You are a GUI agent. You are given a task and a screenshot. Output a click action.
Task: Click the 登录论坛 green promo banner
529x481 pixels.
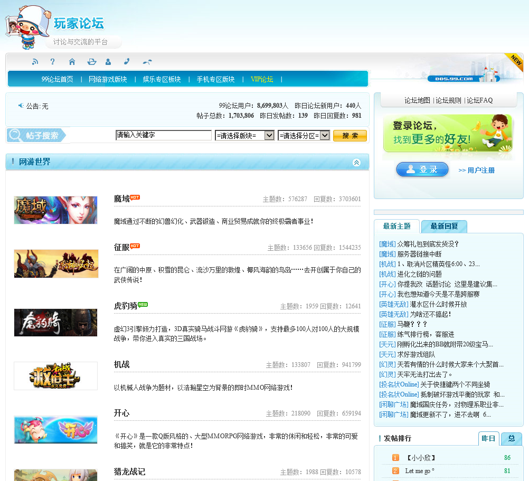(448, 133)
